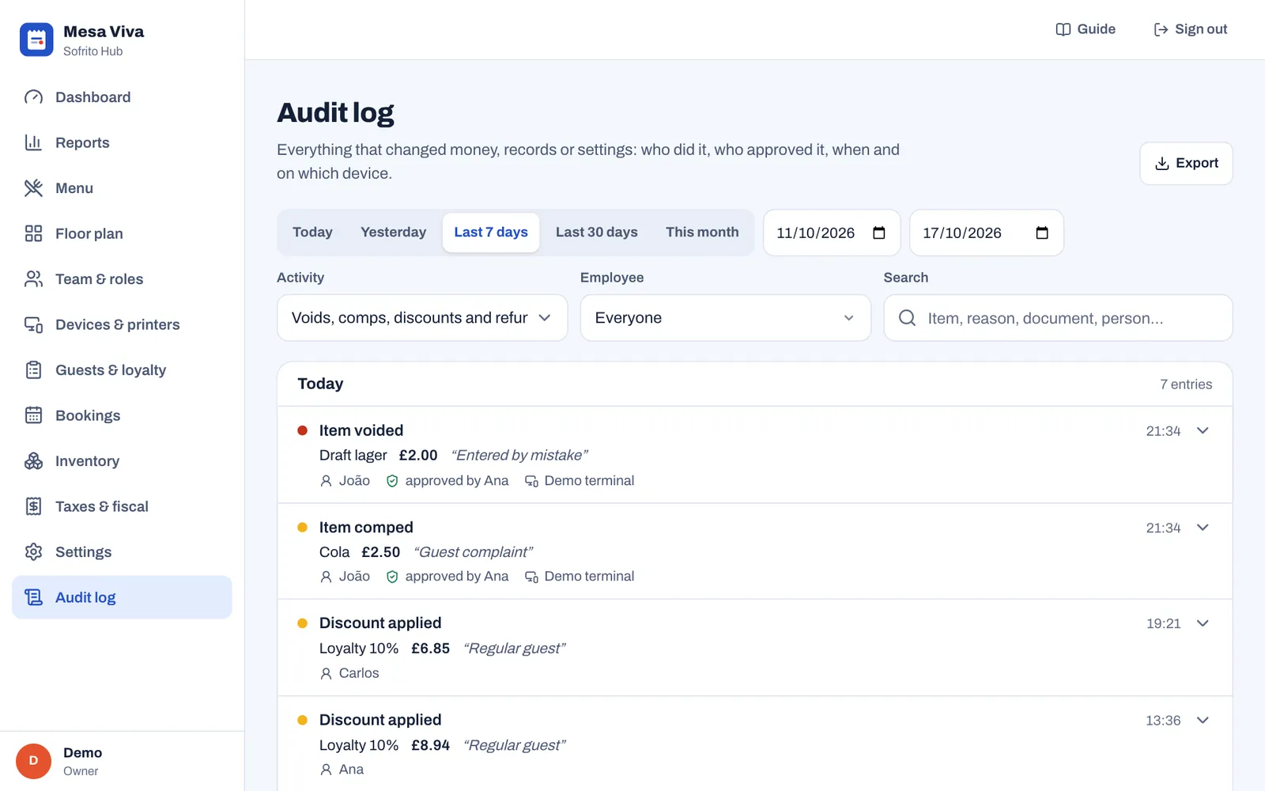The width and height of the screenshot is (1265, 791).
Task: Open the Guide link
Action: 1086,29
